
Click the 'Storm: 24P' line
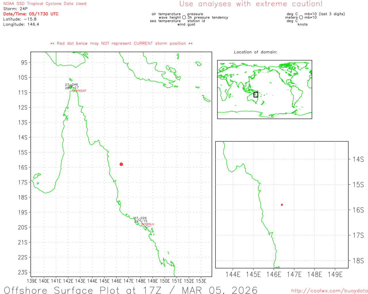(16, 9)
